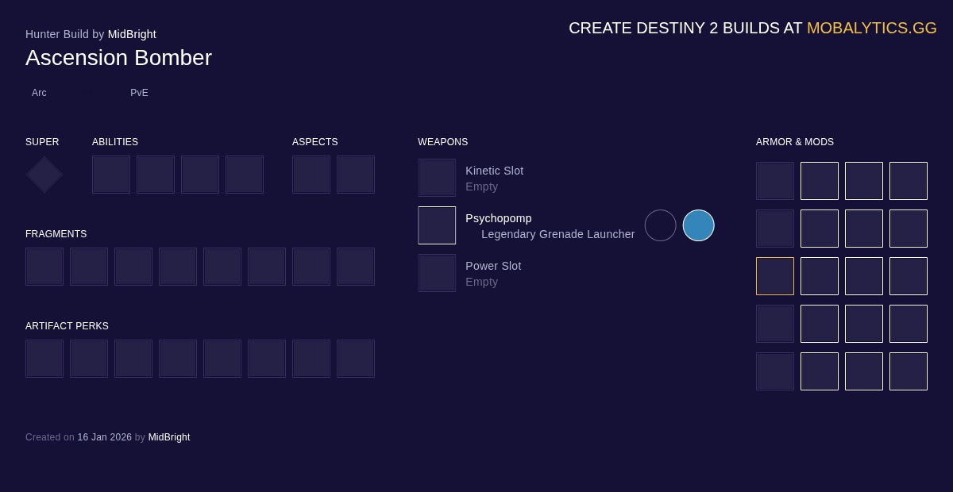
Task: Click the empty Power Slot icon
Action: pyautogui.click(x=437, y=273)
